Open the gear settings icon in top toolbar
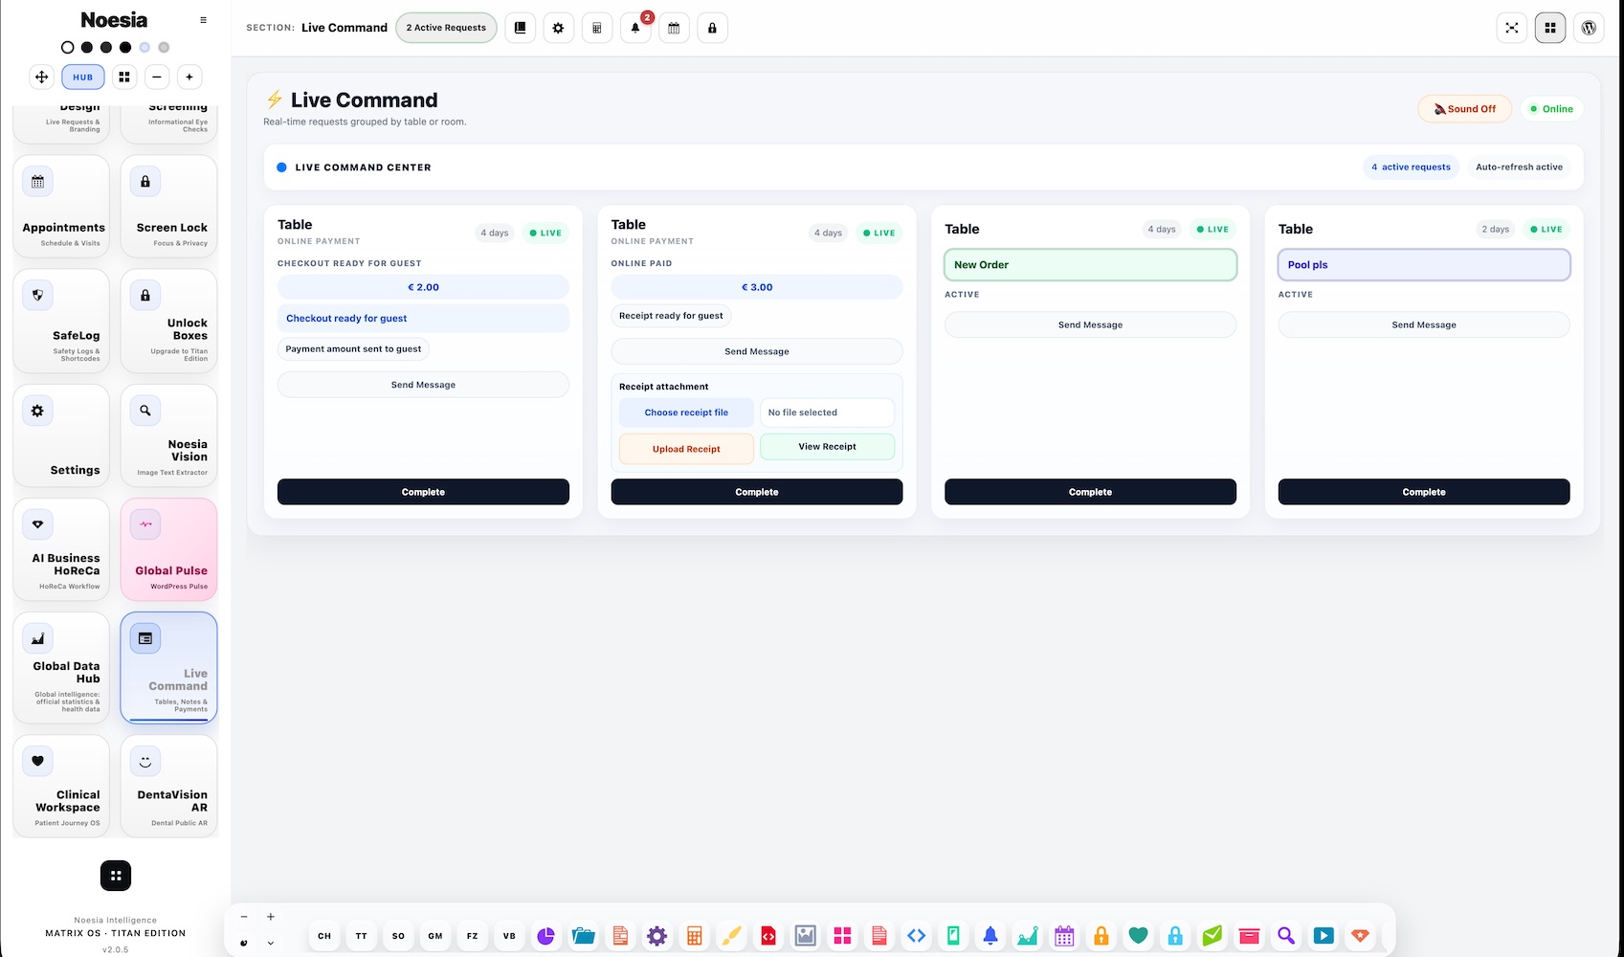This screenshot has height=957, width=1624. point(558,28)
